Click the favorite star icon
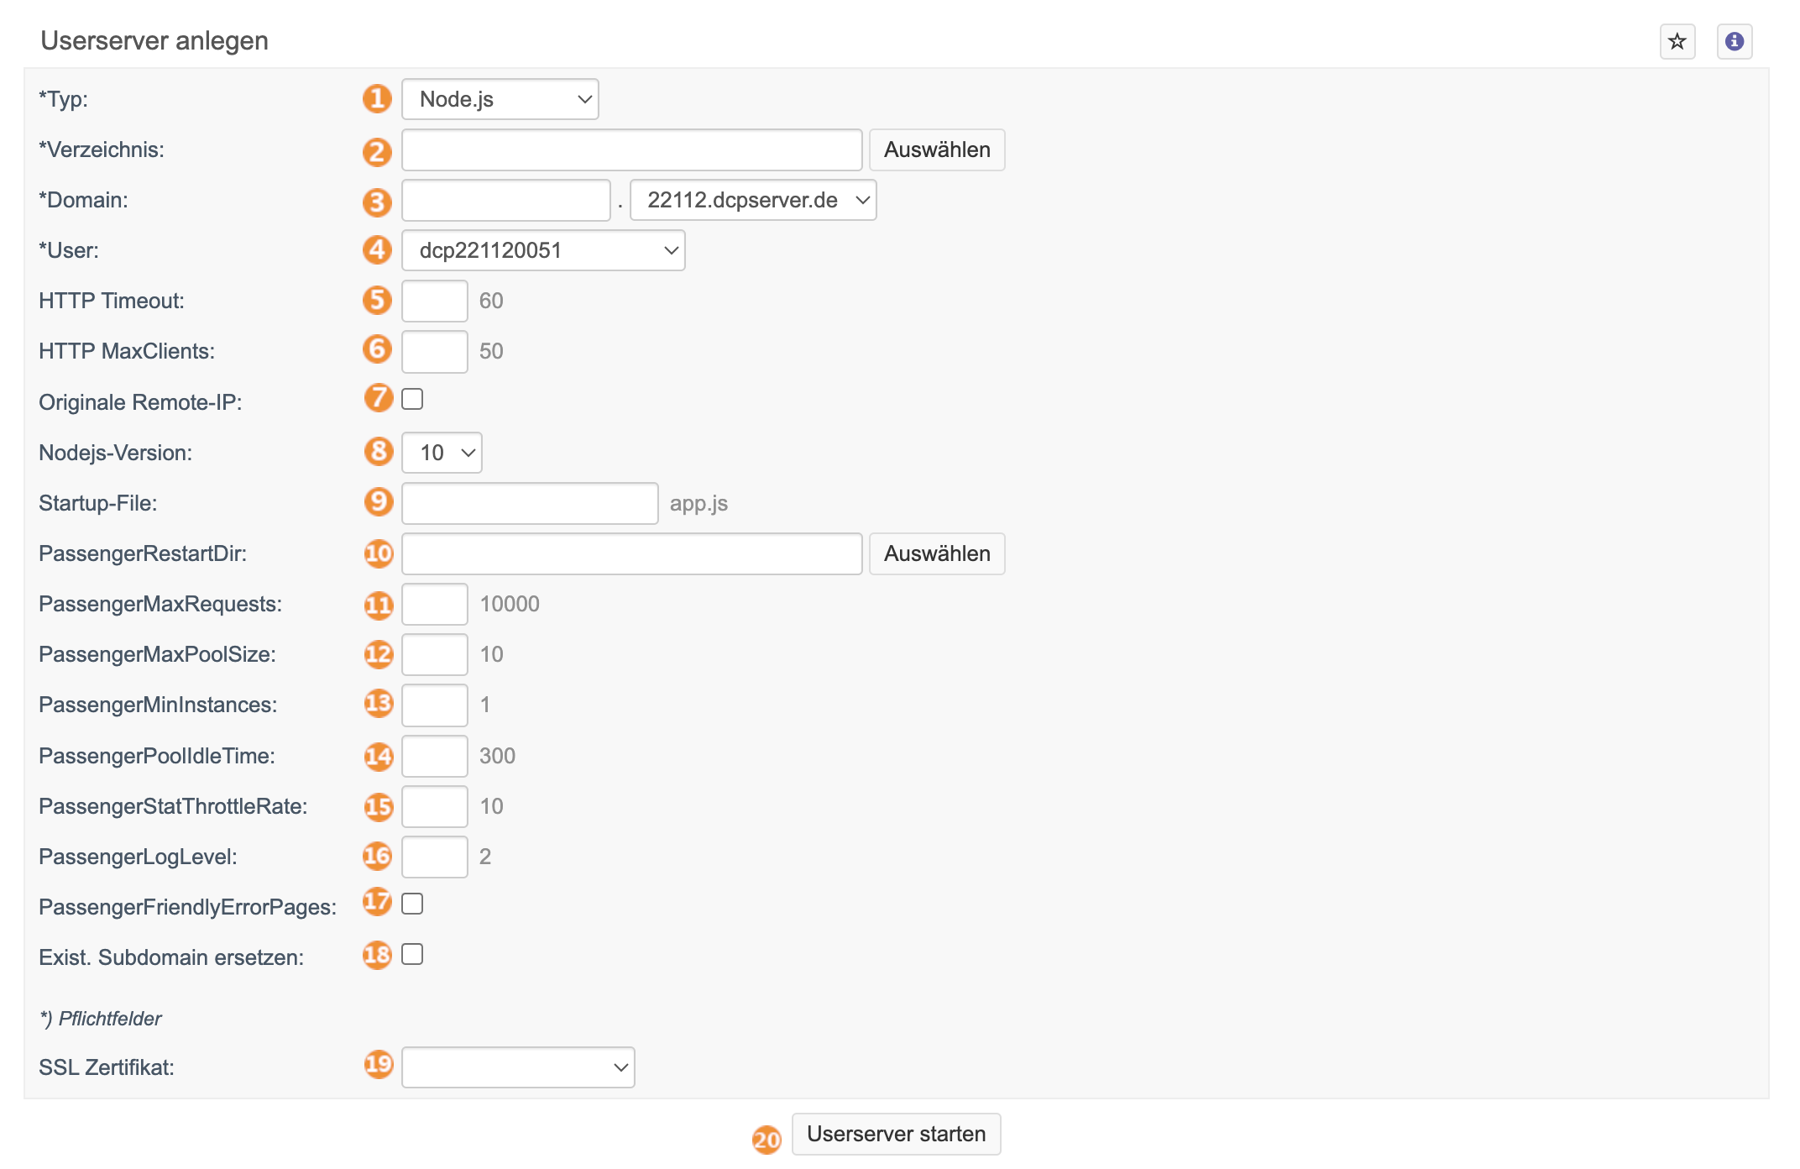This screenshot has height=1169, width=1800. pos(1677,41)
